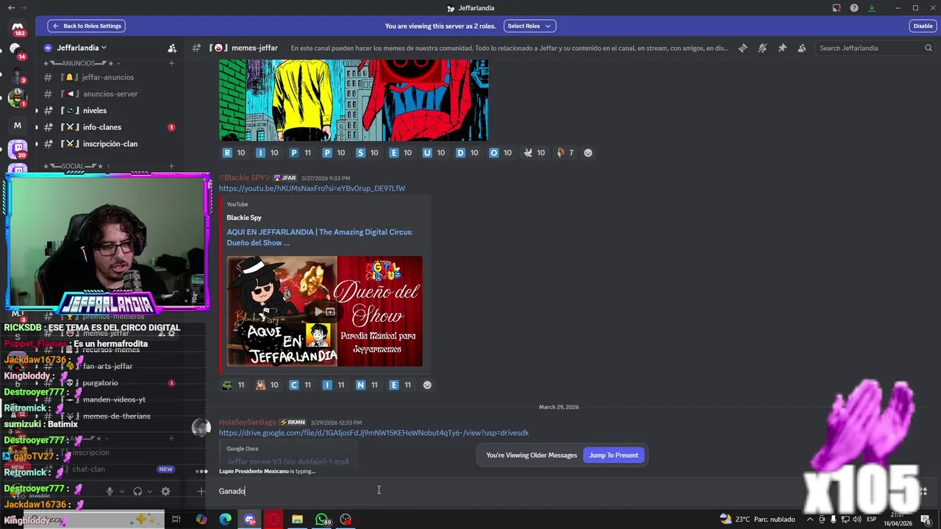This screenshot has width=941, height=529.
Task: Toggle microphone mute in user panel
Action: tap(110, 491)
